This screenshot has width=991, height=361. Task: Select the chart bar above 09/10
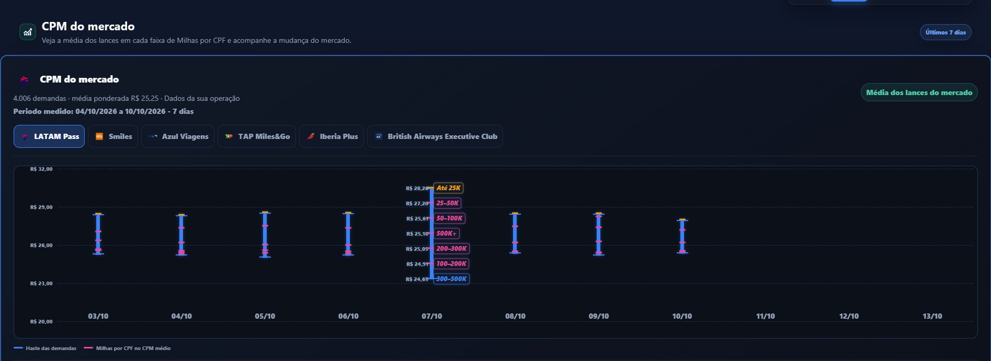tap(599, 234)
